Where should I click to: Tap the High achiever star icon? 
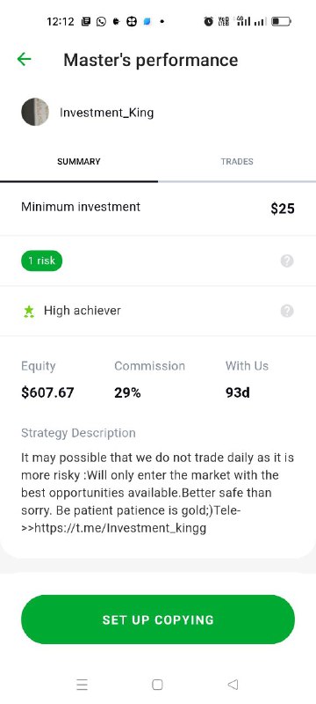pos(29,312)
